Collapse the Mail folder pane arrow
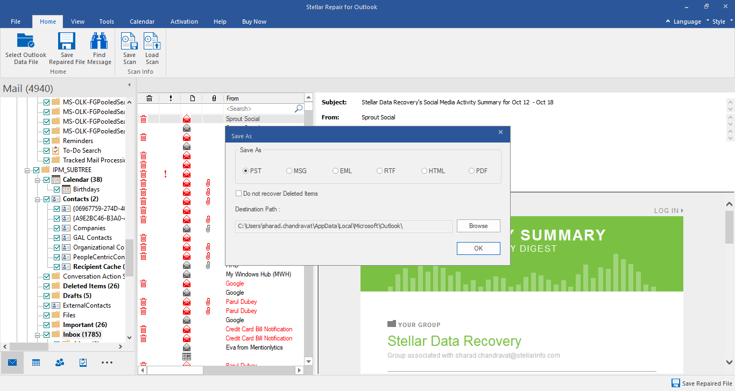 (x=129, y=85)
